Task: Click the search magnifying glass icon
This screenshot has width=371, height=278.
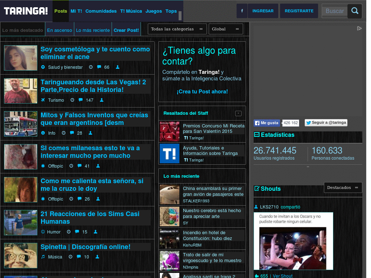Action: 354,11
